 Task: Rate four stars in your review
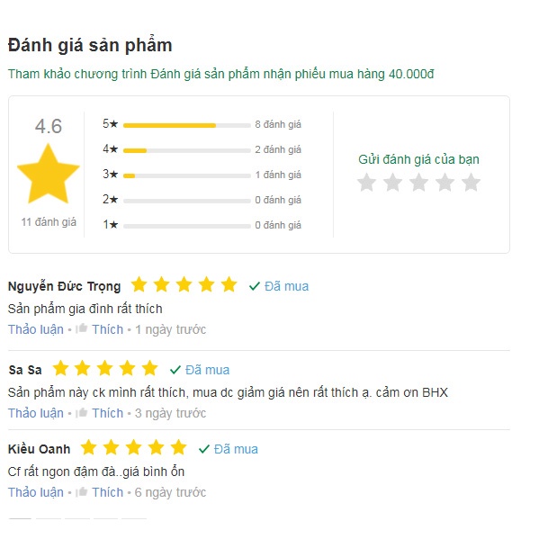[445, 183]
